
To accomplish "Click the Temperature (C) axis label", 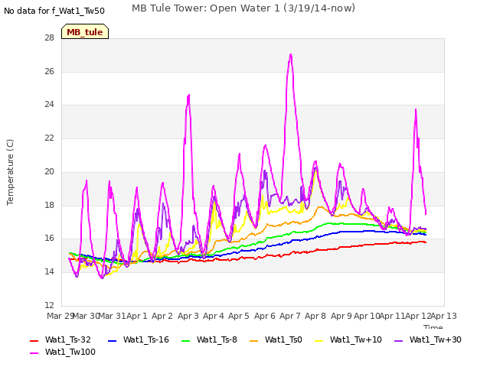I will 10,172.
